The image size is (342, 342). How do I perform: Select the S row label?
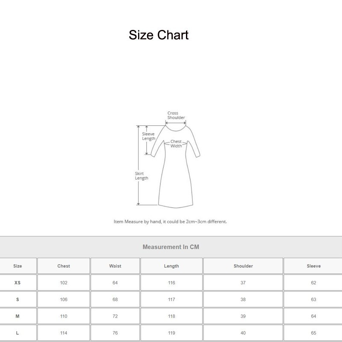click(x=18, y=299)
